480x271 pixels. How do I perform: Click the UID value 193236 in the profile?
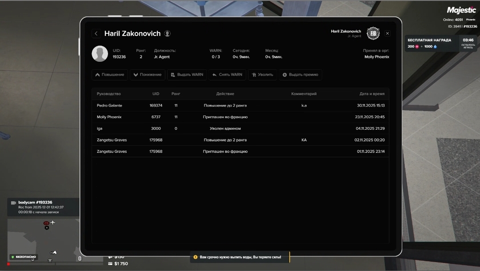point(119,57)
